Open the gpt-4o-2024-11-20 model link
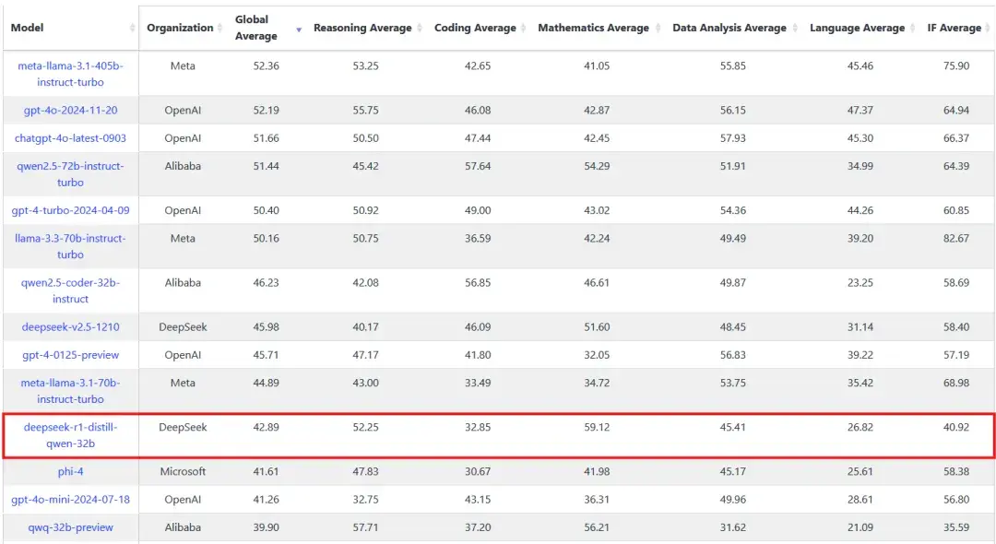996x544 pixels. point(70,111)
